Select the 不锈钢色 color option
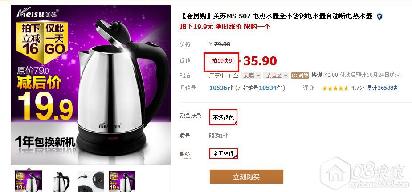Screen dimensions: 412x192 (x=223, y=117)
